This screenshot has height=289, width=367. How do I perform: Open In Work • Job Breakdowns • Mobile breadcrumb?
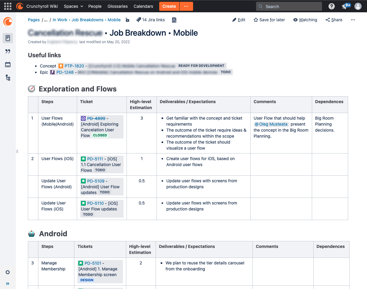[87, 20]
